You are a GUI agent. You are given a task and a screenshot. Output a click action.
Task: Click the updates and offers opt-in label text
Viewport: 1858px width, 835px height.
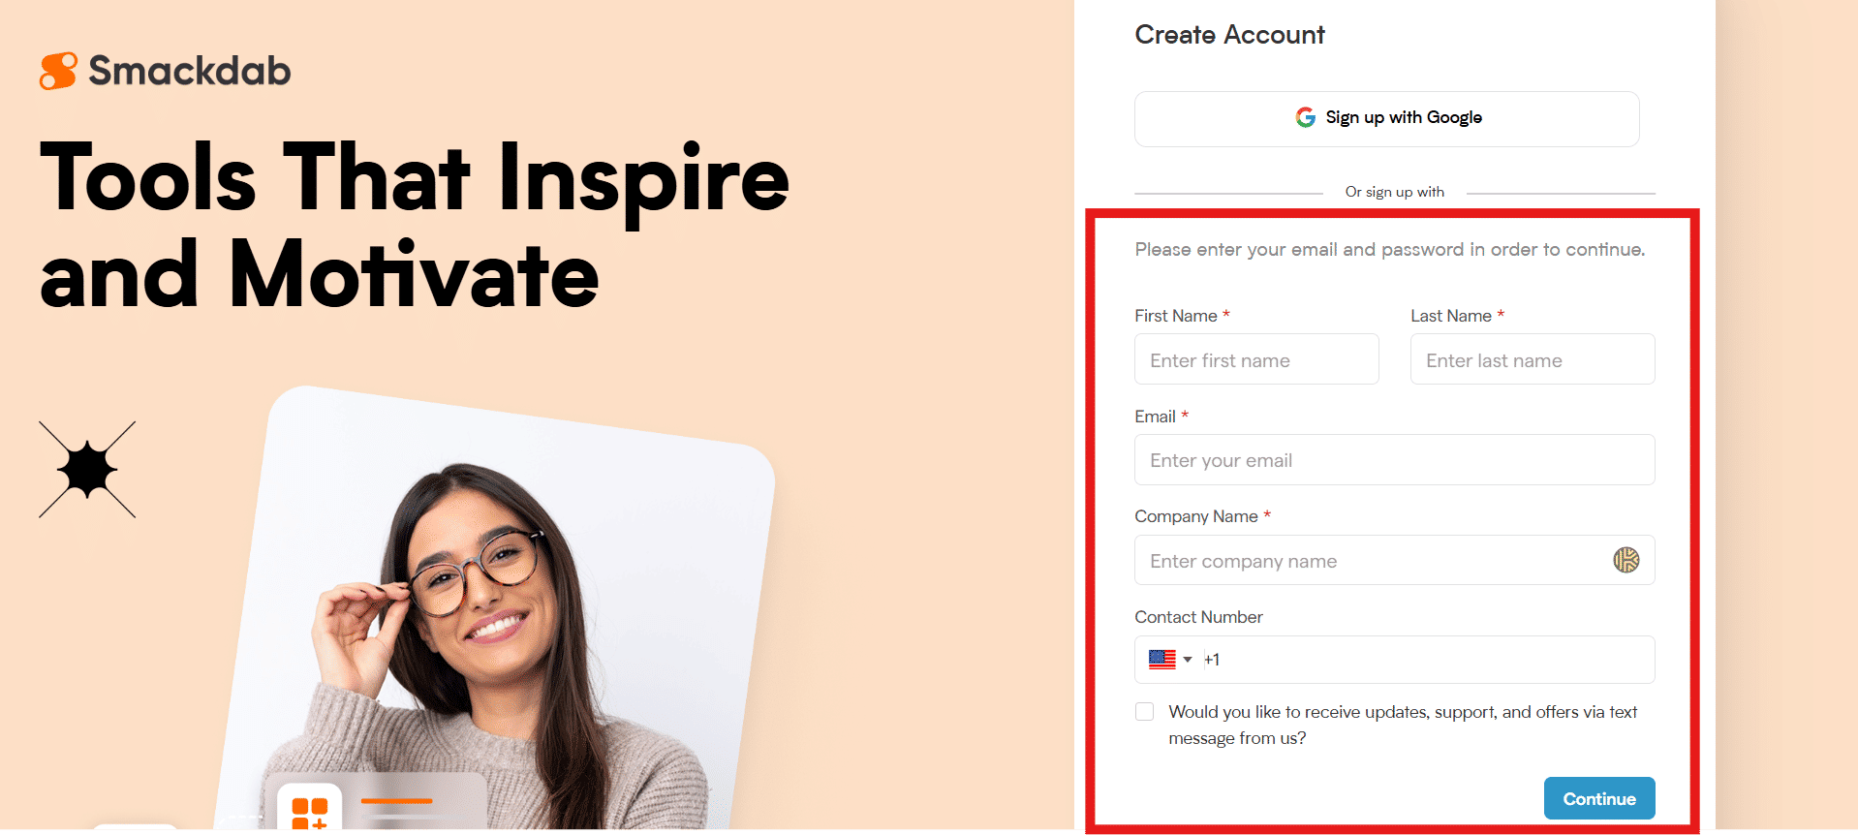tap(1403, 725)
